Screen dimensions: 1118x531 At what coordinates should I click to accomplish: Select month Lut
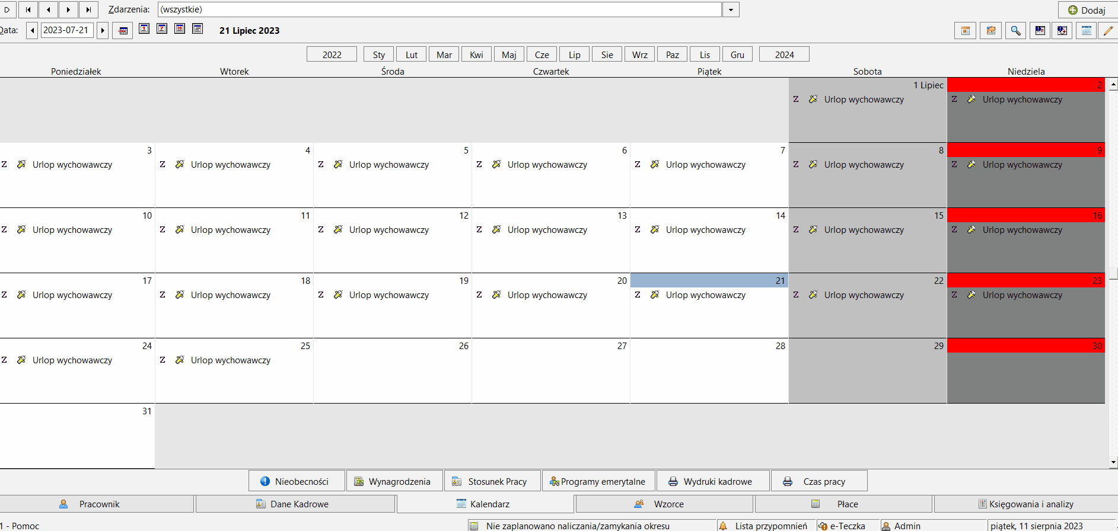pos(412,55)
